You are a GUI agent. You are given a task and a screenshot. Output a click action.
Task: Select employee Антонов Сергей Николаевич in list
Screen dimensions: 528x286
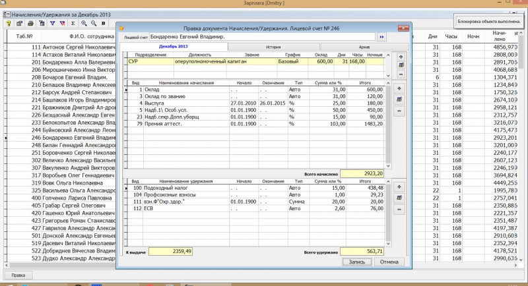[79, 47]
